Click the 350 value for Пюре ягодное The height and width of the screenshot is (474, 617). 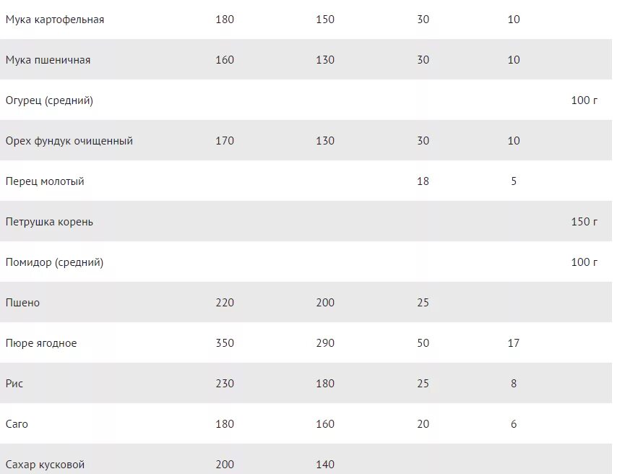pyautogui.click(x=225, y=343)
